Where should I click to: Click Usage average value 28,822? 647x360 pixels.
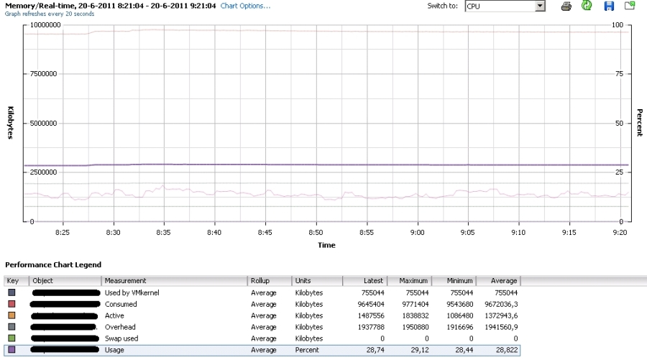507,350
